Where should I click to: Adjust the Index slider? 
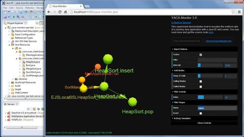pos(210,97)
